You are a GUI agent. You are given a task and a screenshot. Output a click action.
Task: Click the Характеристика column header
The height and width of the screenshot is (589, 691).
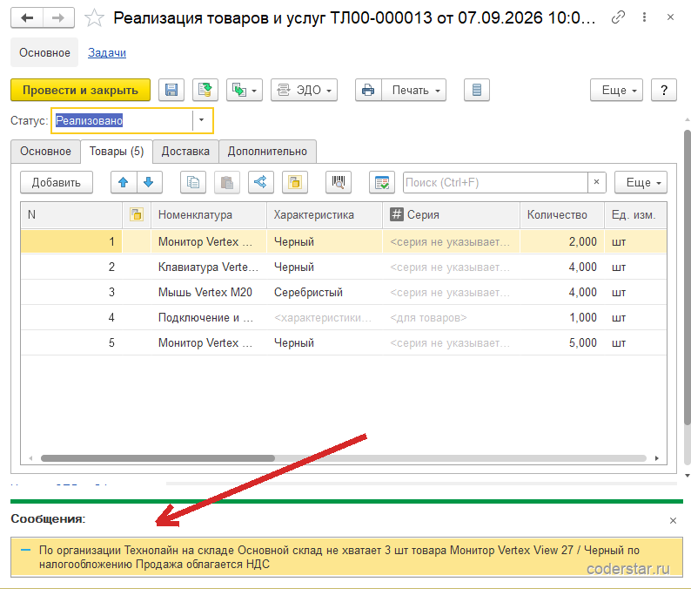(325, 215)
